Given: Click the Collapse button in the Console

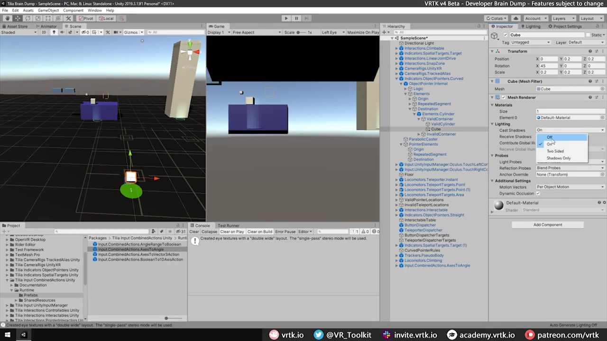Looking at the screenshot, I should [x=210, y=232].
